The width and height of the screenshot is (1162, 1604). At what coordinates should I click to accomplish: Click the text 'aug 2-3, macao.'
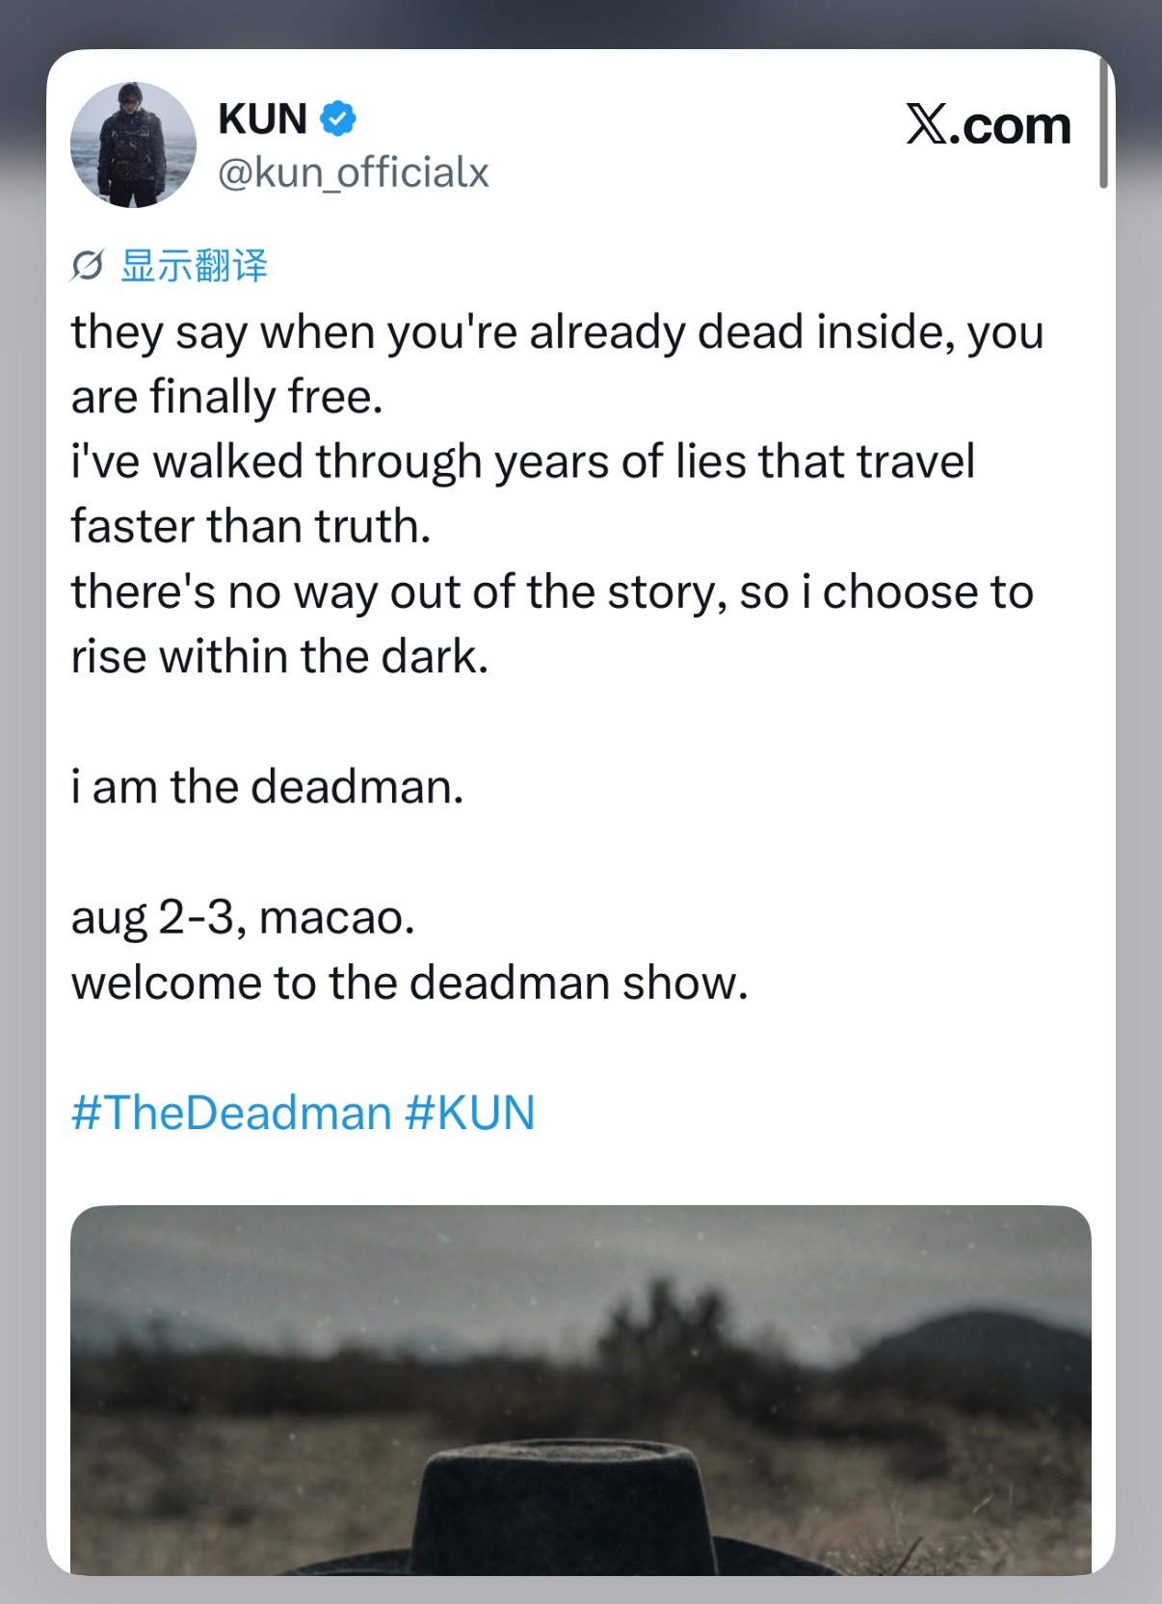pos(243,917)
